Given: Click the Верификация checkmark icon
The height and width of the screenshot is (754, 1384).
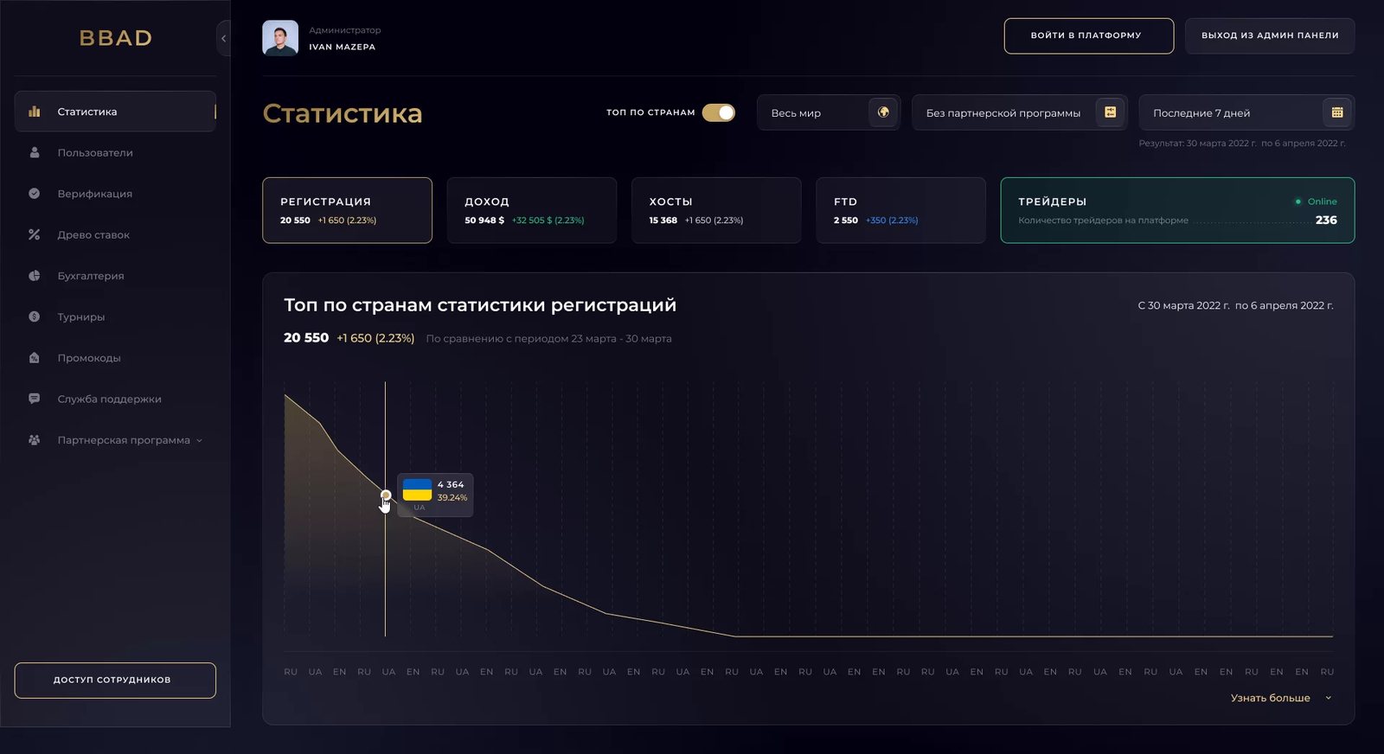Looking at the screenshot, I should [35, 194].
